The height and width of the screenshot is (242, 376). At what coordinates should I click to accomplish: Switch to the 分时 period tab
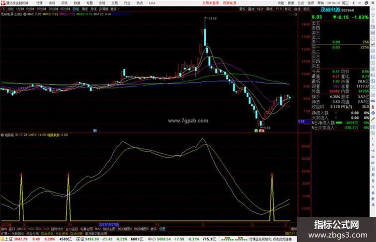(10, 9)
